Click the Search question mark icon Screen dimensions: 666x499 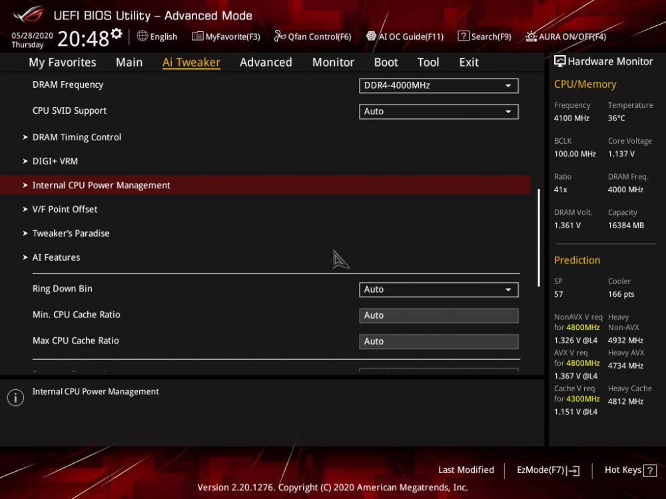pyautogui.click(x=464, y=36)
